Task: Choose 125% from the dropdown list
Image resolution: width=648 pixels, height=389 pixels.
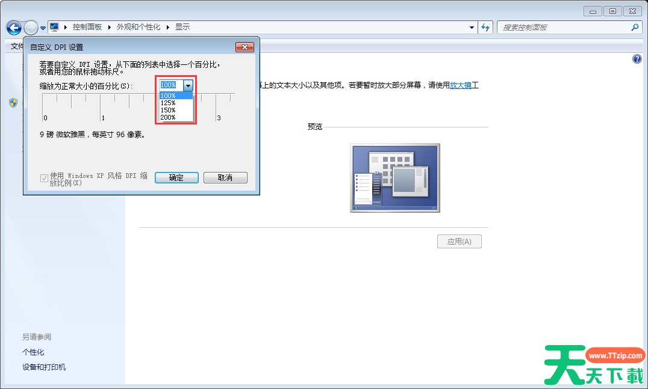Action: [176, 103]
